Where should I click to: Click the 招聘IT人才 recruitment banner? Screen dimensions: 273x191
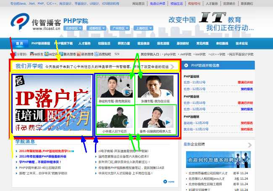coord(218,160)
